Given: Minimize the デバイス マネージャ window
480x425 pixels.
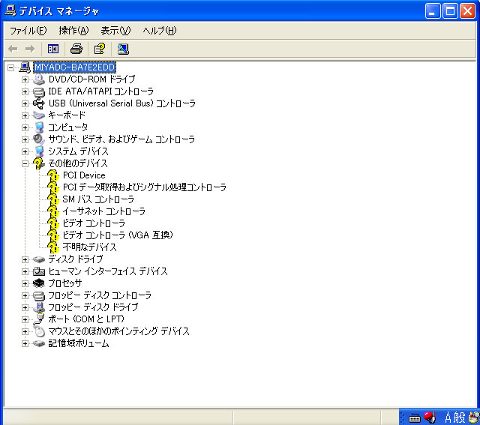Looking at the screenshot, I should pyautogui.click(x=433, y=11).
